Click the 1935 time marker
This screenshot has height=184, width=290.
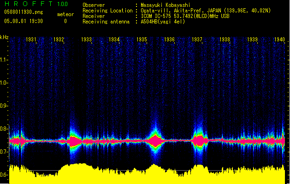point(142,40)
